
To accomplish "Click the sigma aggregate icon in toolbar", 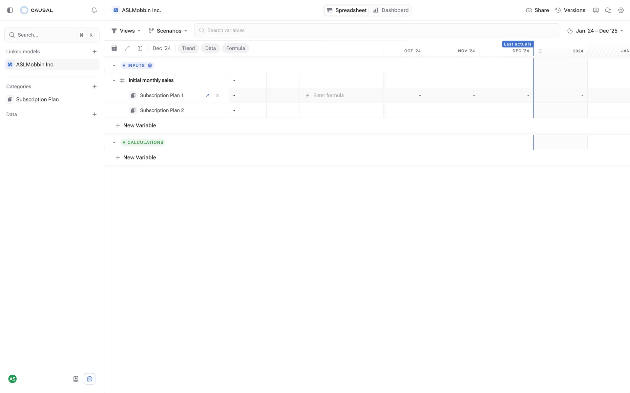I will [x=140, y=48].
